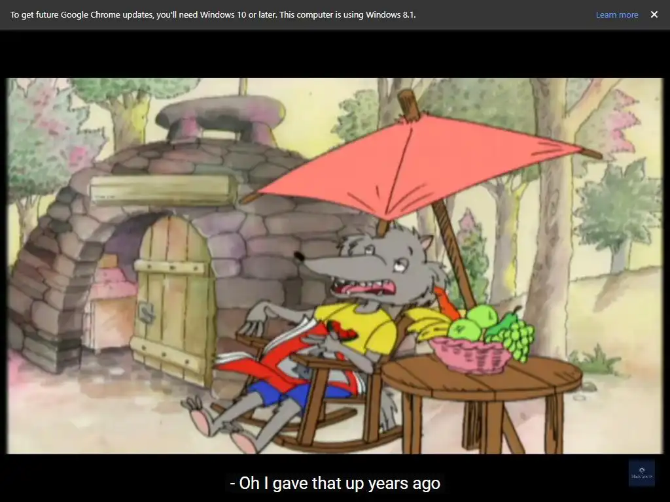Dismiss the Chrome update notification bar
The height and width of the screenshot is (502, 670).
tap(654, 14)
